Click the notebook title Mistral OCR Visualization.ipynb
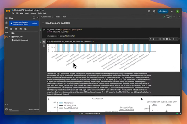 pyautogui.click(x=27, y=10)
